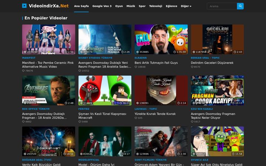Play Geceleri Düşünerek thumbnail
The height and width of the screenshot is (166, 266).
coord(217,39)
